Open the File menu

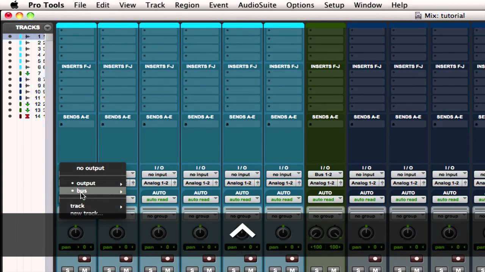coord(80,5)
